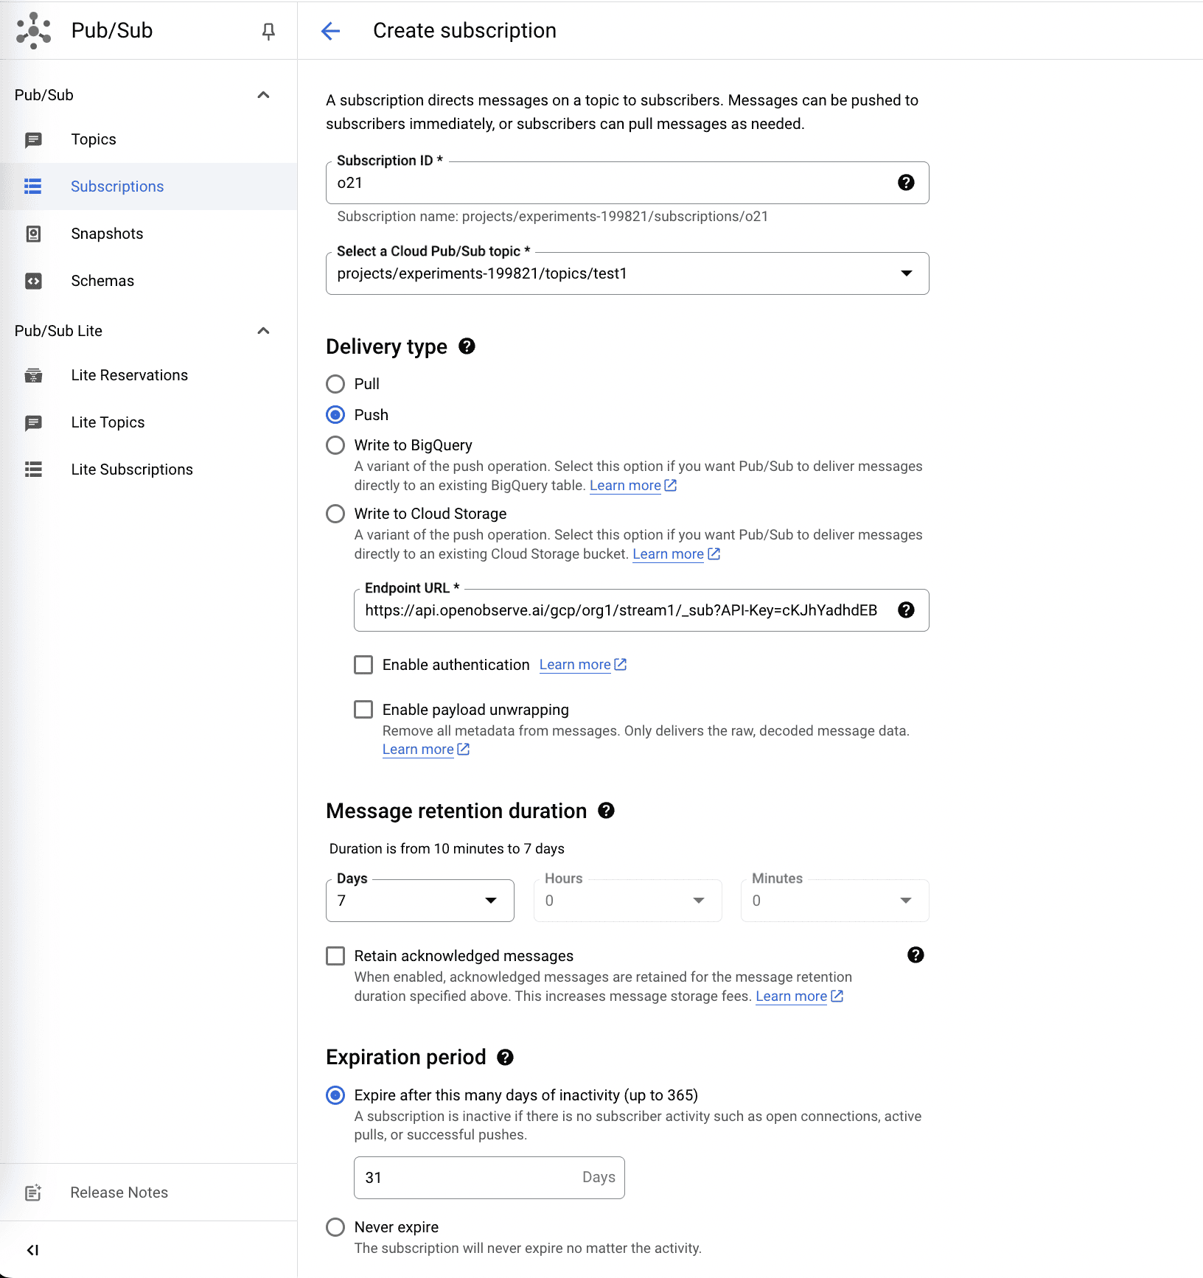The image size is (1203, 1278).
Task: Open the Delivery type help tooltip
Action: click(x=467, y=346)
